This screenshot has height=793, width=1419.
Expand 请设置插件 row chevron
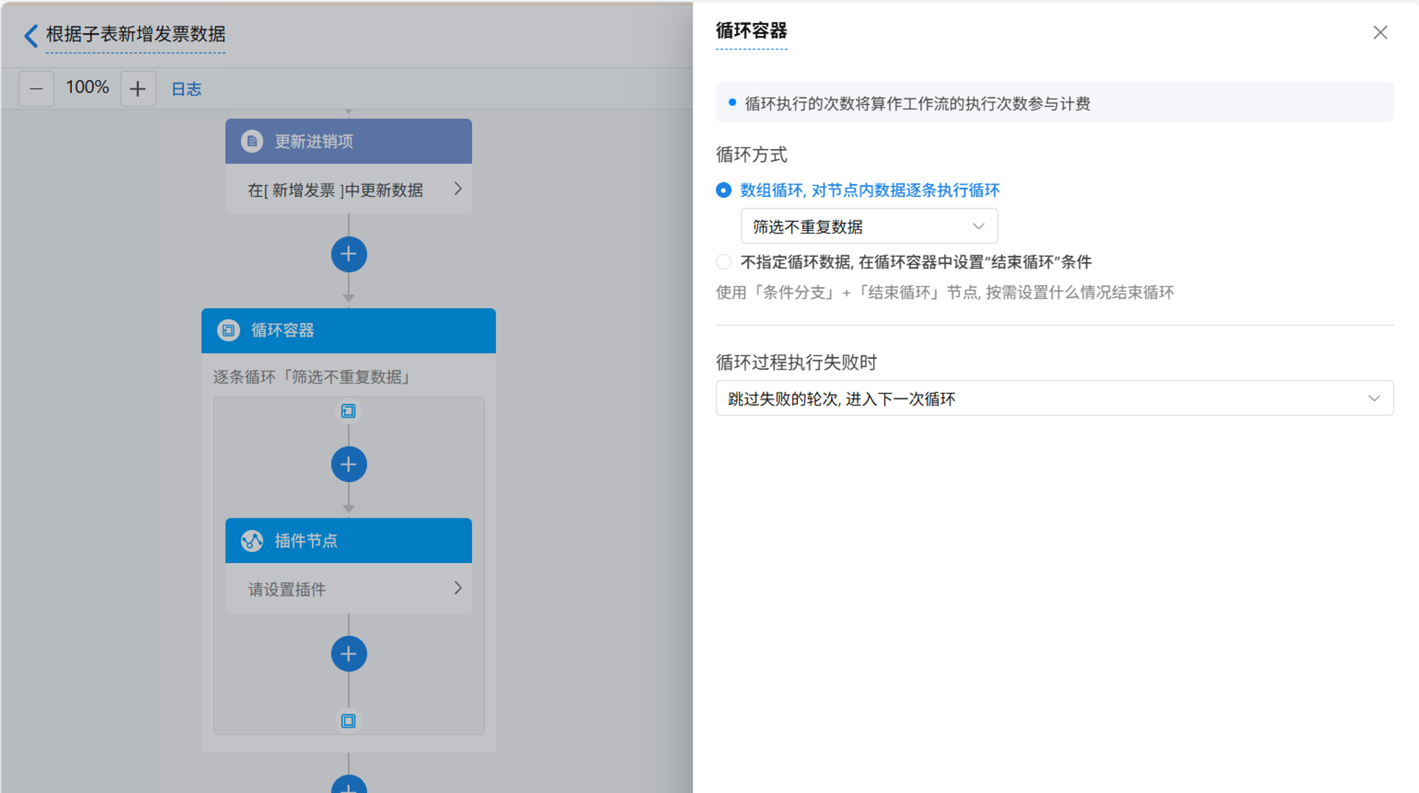tap(457, 588)
